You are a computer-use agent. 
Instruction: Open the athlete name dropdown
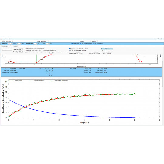pyautogui.click(x=7, y=50)
